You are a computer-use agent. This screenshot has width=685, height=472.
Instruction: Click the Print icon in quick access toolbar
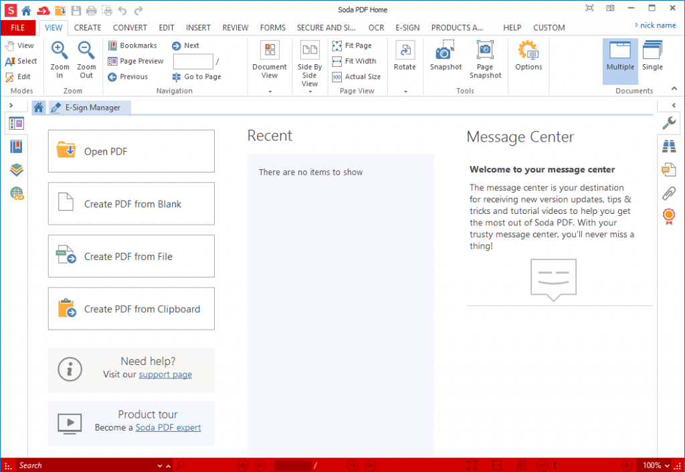tap(91, 11)
